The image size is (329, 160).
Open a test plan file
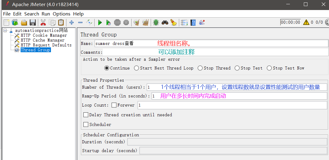coord(24,22)
